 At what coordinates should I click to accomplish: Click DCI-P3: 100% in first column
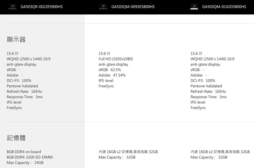pyautogui.click(x=19, y=81)
